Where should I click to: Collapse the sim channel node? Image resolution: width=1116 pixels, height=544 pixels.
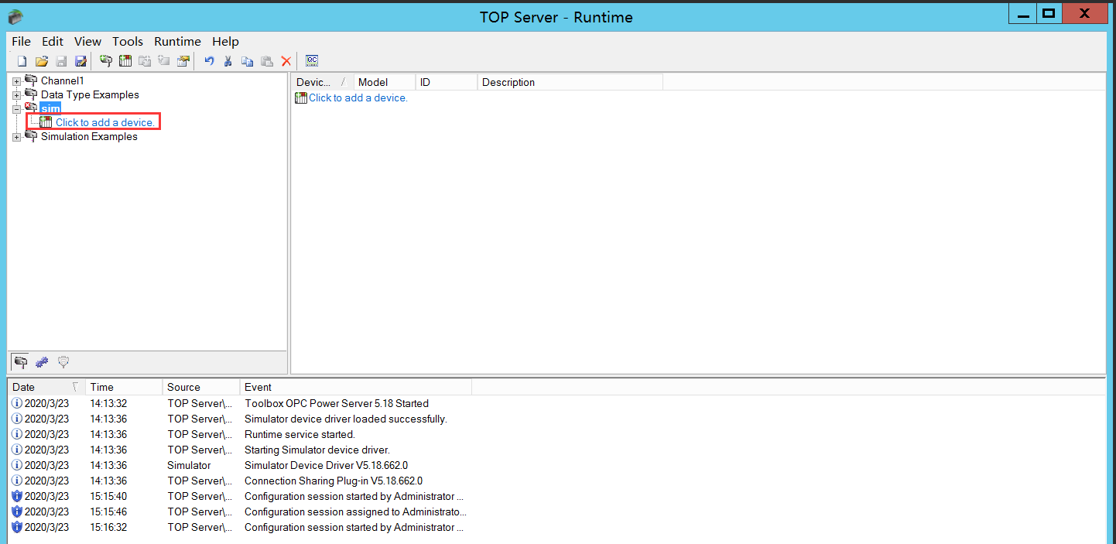coord(17,109)
